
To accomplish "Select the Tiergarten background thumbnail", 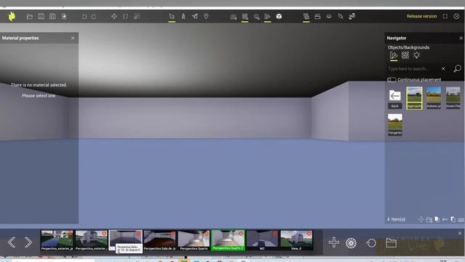I will (x=395, y=124).
